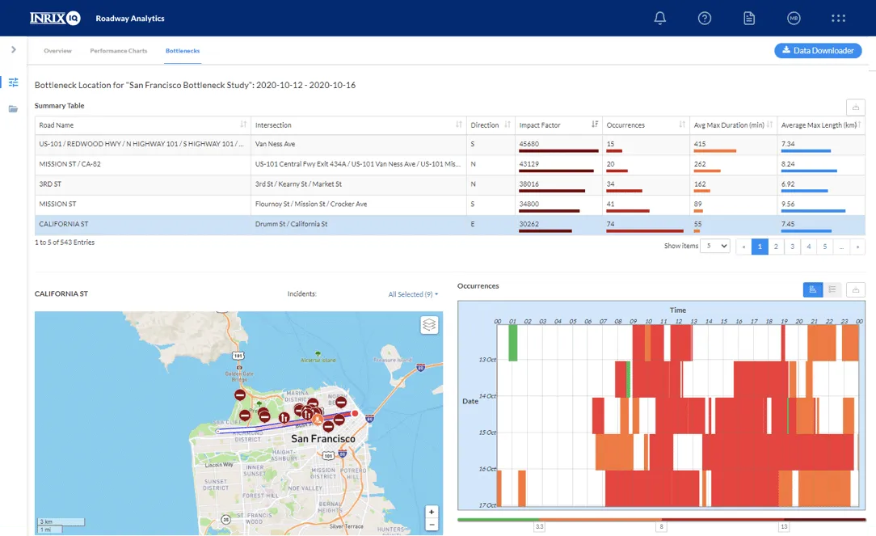Export the summary table

855,107
